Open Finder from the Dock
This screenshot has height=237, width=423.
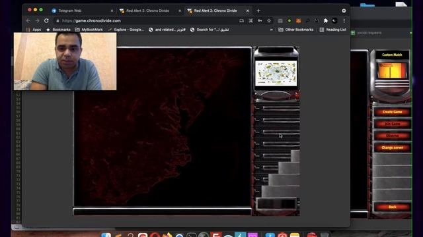point(106,235)
